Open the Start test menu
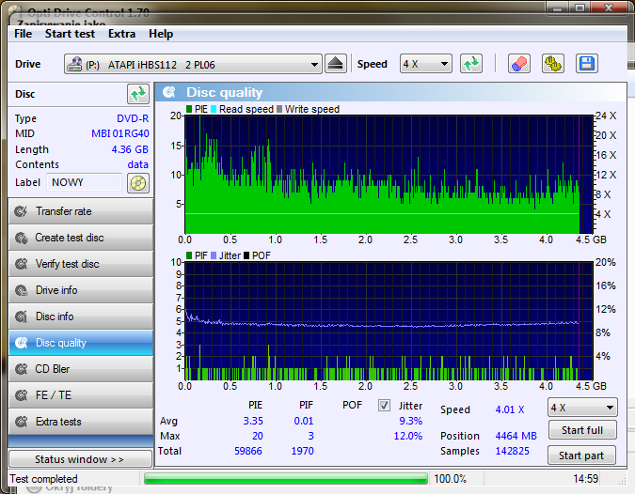 [70, 34]
